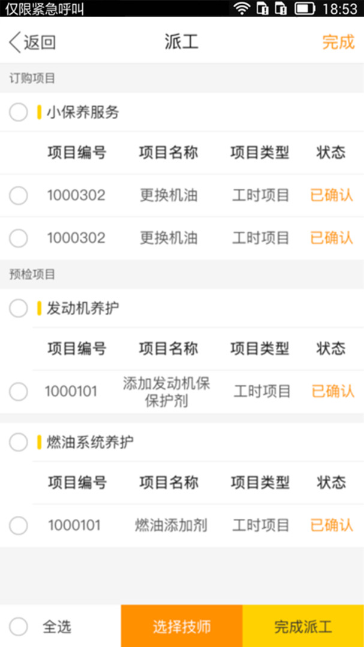Tap the 发动机养护 group title
364x647 pixels.
[83, 309]
